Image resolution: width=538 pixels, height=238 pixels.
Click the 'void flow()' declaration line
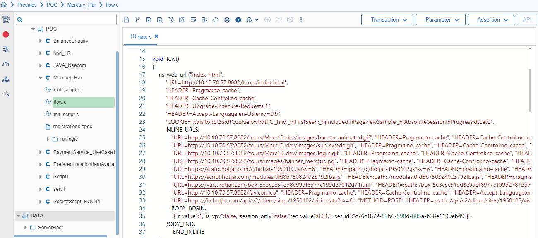click(x=166, y=59)
